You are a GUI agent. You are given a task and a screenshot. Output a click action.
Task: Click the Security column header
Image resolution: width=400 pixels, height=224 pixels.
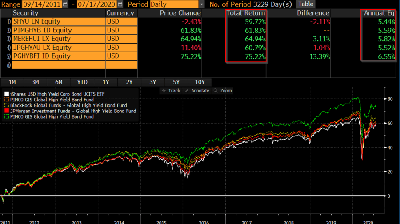tap(25, 13)
